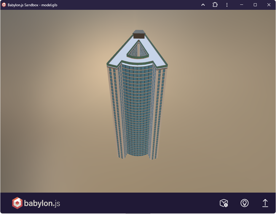Image resolution: width=276 pixels, height=214 pixels.
Task: Close the Babylon.js Sandbox window
Action: pos(269,5)
